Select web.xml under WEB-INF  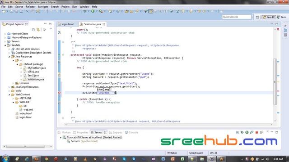pos(28,110)
